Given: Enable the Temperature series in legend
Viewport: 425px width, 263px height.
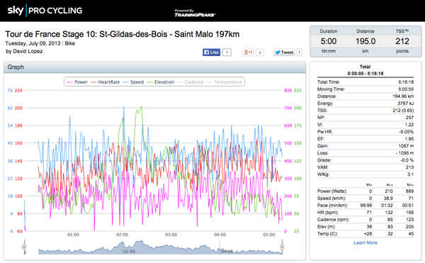Looking at the screenshot, I should pos(224,82).
